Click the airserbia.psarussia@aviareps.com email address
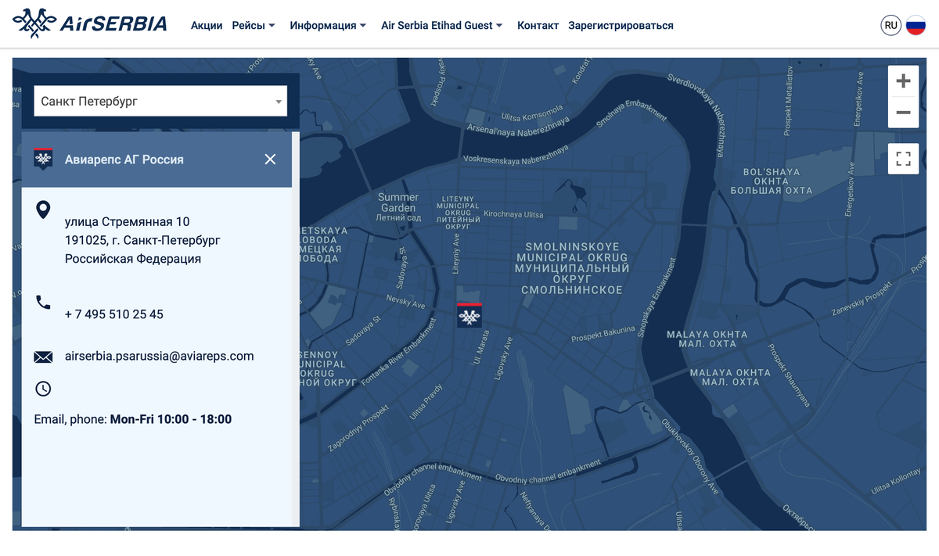Screen dimensions: 939x556 (160, 357)
